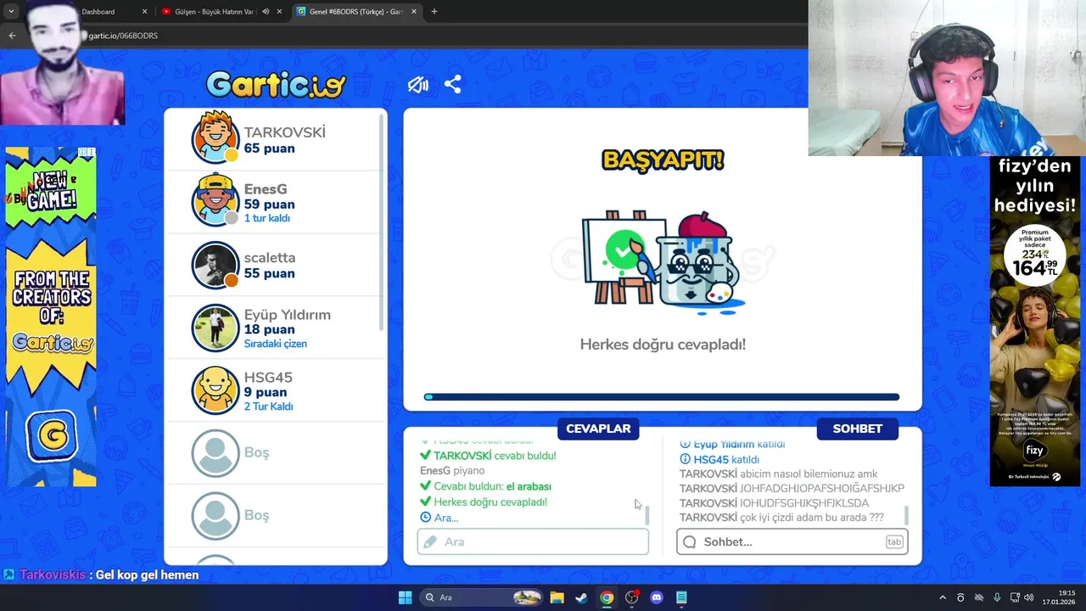Click '1 tur kaldı' under EnesG

(x=267, y=218)
